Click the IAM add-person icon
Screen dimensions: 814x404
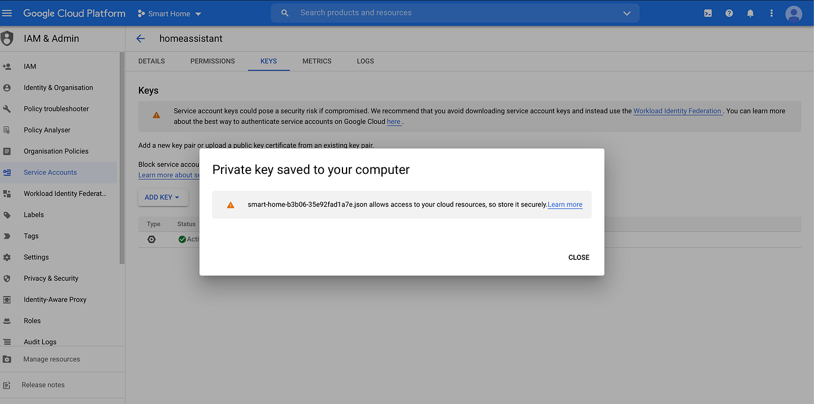point(7,66)
